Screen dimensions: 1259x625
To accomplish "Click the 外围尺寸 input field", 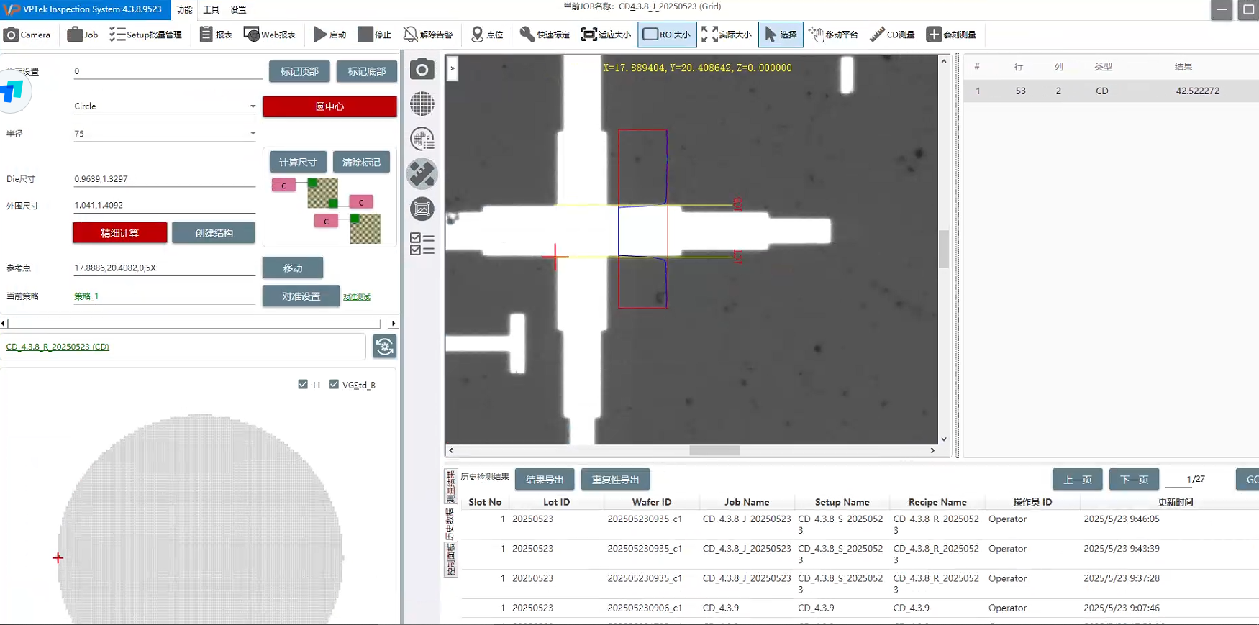I will 165,205.
